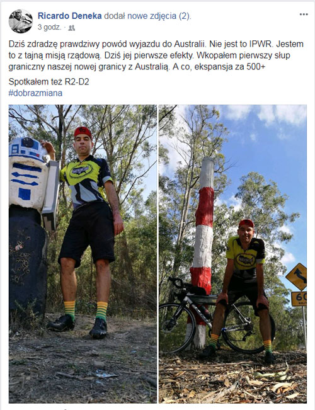Click the 'Spotkałem też R2-D2' text line

pos(49,82)
